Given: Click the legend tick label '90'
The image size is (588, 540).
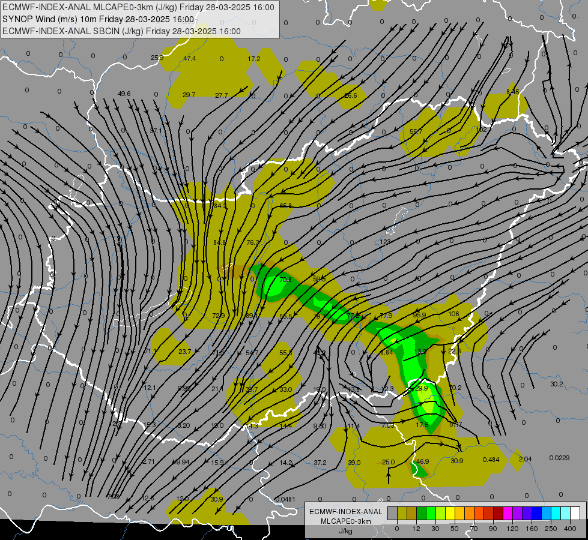Looking at the screenshot, I should [x=493, y=529].
